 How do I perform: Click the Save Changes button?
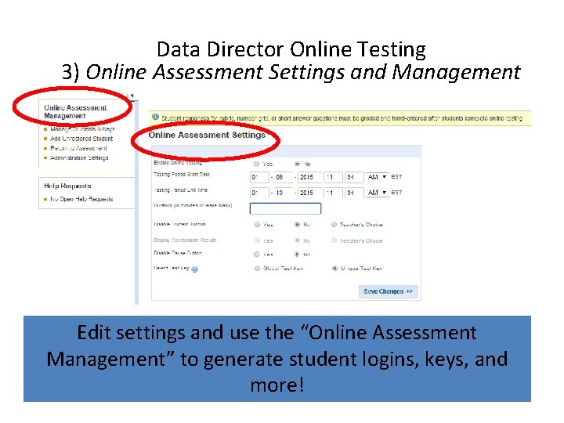tap(389, 291)
